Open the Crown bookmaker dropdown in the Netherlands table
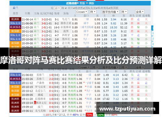This screenshot has height=117, width=162. (x=82, y=12)
